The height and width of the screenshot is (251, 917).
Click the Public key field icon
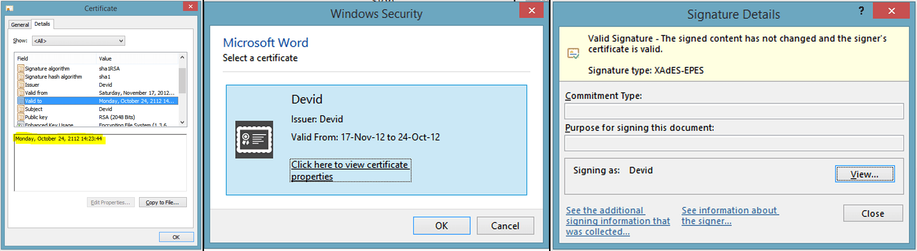tap(21, 117)
